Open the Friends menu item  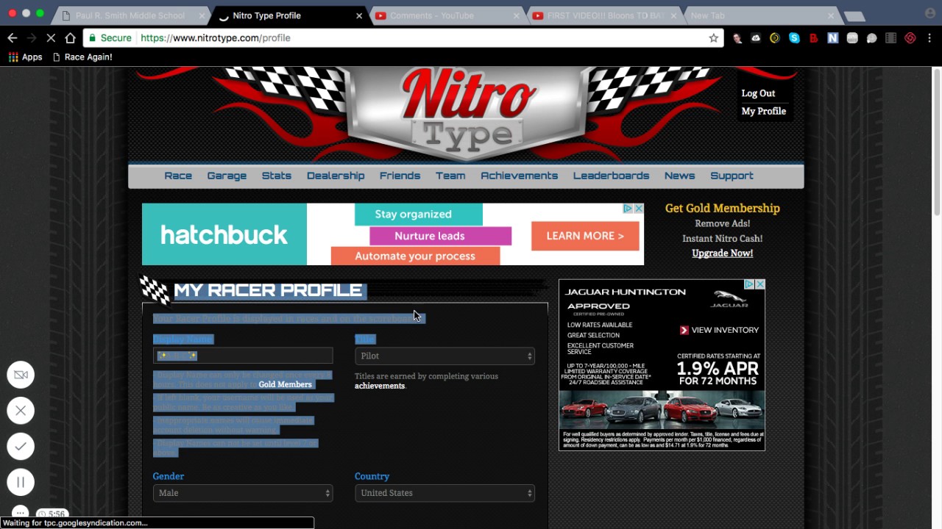click(400, 176)
